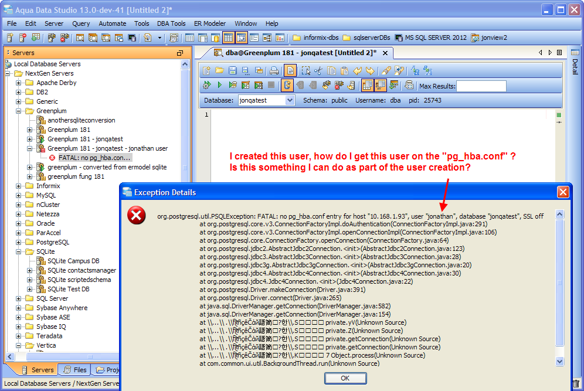The image size is (584, 391).
Task: Select Greenplum 181 - jonqatest server
Action: pyautogui.click(x=85, y=139)
